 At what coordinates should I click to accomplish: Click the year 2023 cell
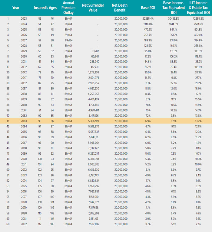[x=24, y=19]
